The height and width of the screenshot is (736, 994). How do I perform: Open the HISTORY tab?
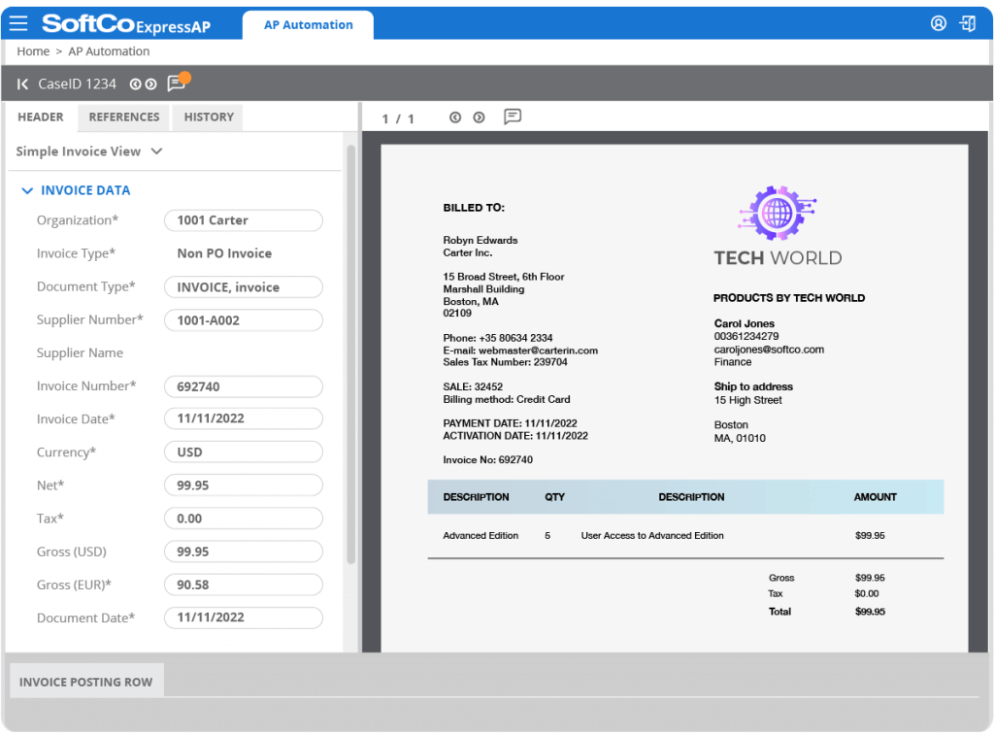(x=209, y=117)
